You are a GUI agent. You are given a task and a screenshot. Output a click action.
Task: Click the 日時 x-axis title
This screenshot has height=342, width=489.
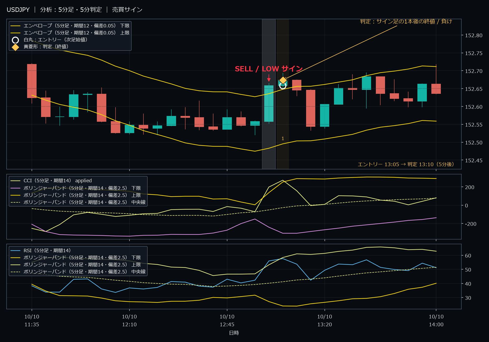click(x=234, y=333)
